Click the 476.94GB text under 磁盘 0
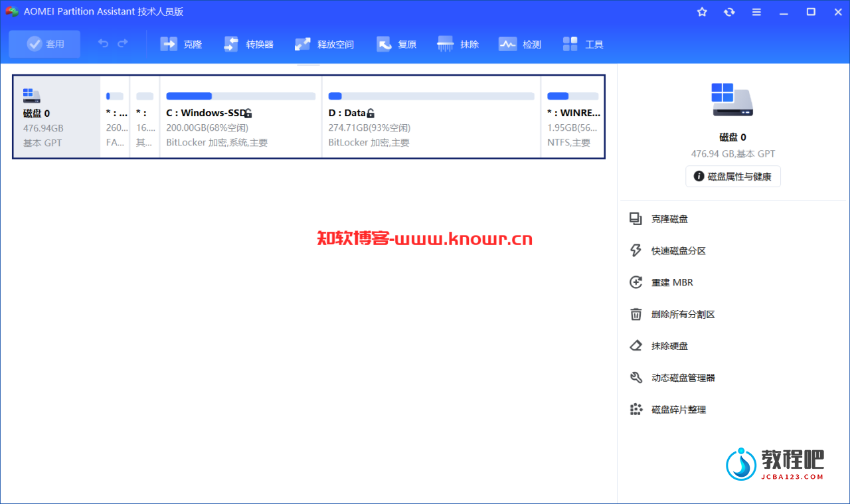This screenshot has height=504, width=850. [x=43, y=128]
